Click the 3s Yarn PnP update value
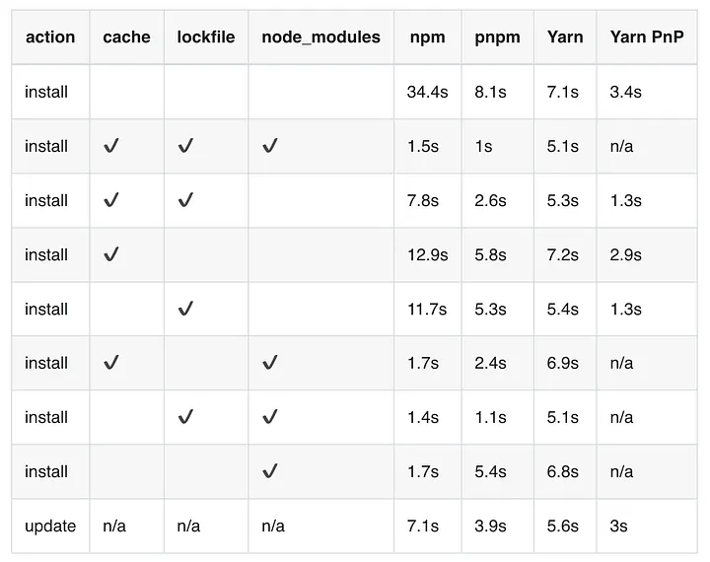Screen dimensions: 710x562 pos(618,526)
